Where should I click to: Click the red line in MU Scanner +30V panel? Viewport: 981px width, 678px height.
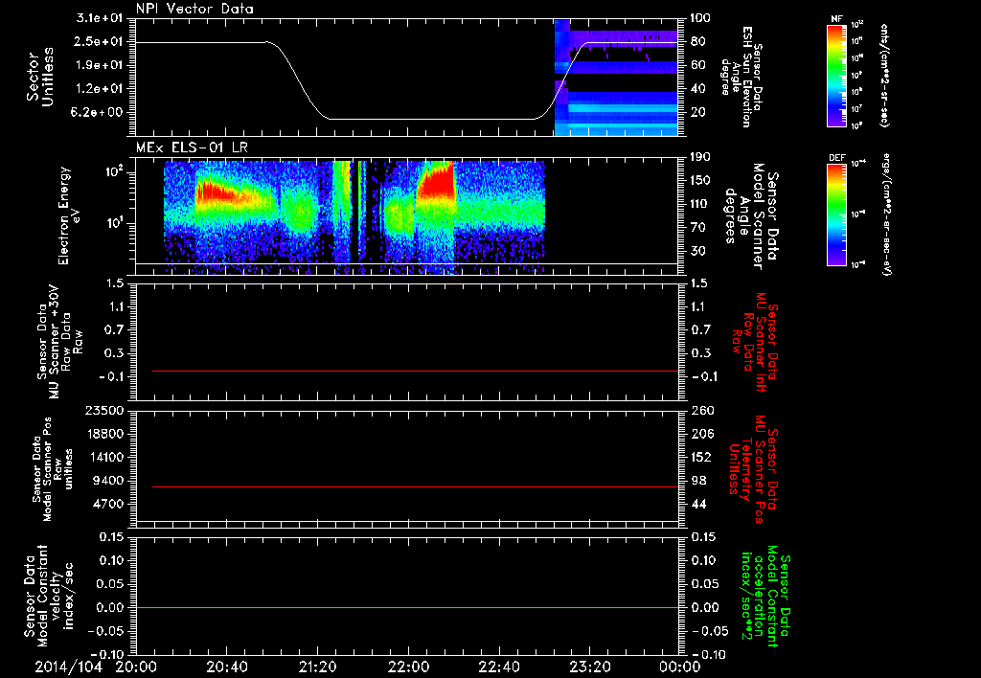(x=416, y=371)
